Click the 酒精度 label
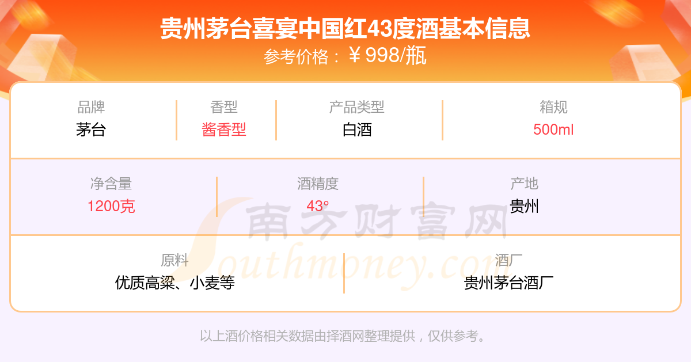Viewport: 691px width, 362px height. tap(318, 184)
